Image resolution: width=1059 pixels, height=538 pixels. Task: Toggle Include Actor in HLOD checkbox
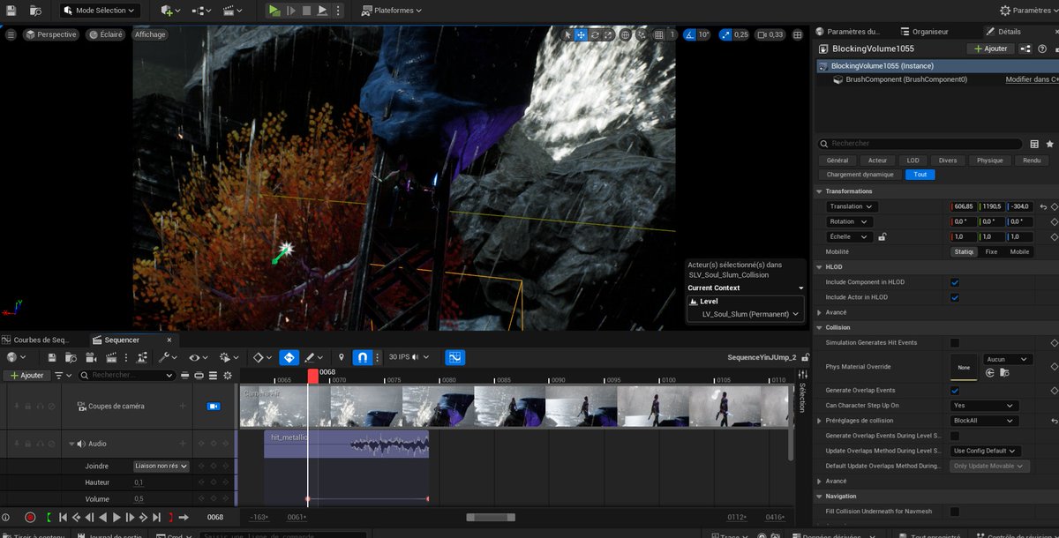click(955, 297)
